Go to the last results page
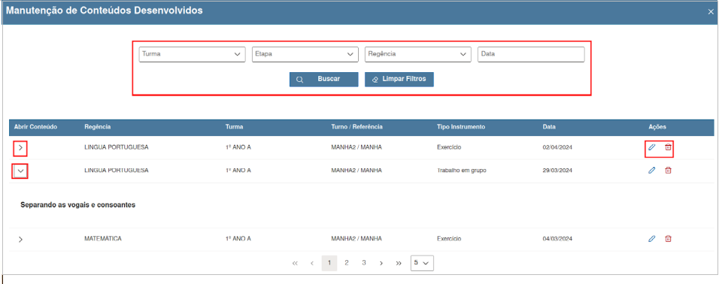Screen dimensions: 719x284 (x=399, y=263)
